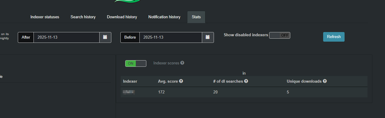Go to the Download history tab
The width and height of the screenshot is (385, 118).
coord(122,17)
